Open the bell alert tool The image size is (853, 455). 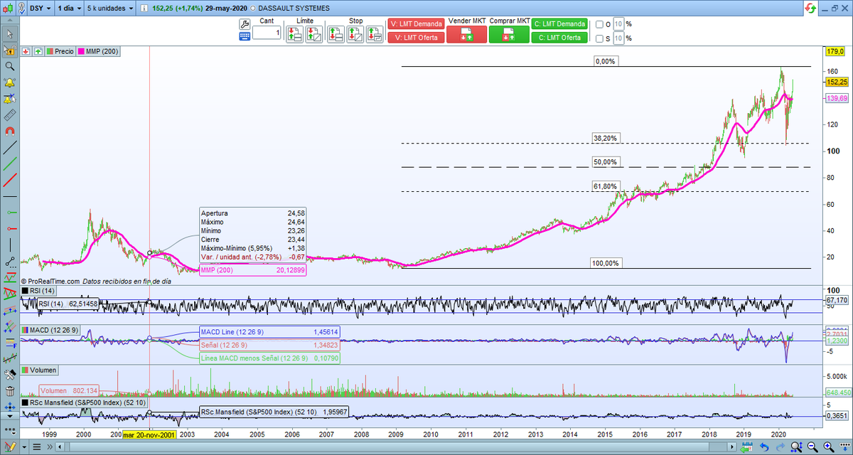tap(10, 82)
